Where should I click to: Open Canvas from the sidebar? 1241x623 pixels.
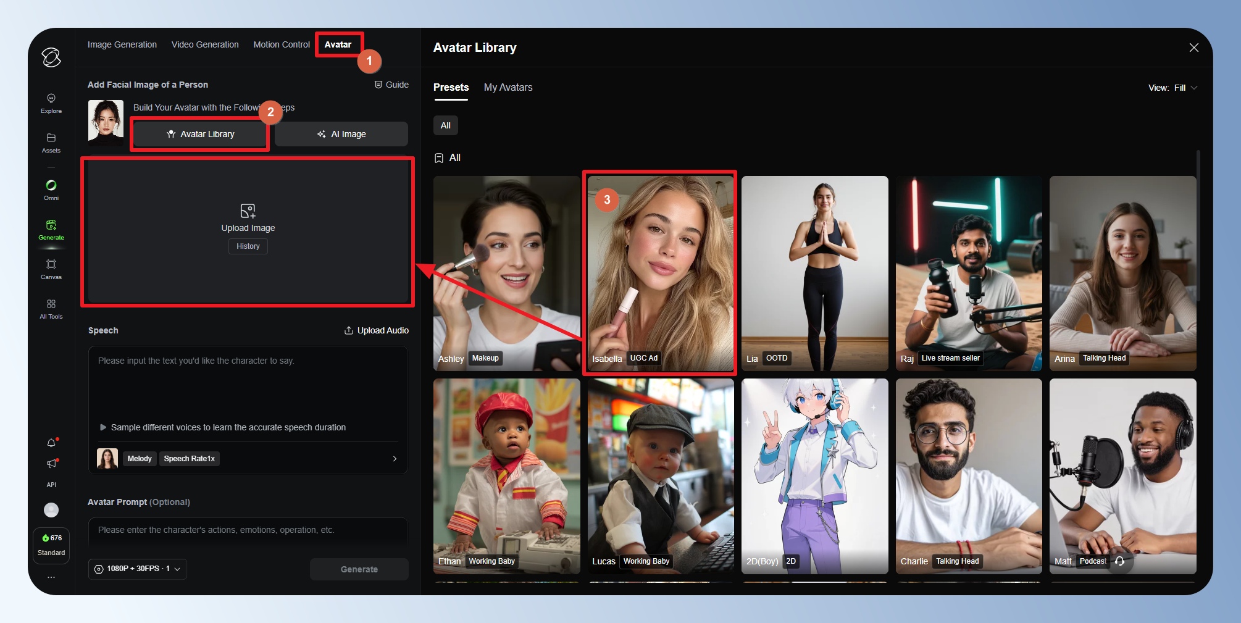click(51, 269)
